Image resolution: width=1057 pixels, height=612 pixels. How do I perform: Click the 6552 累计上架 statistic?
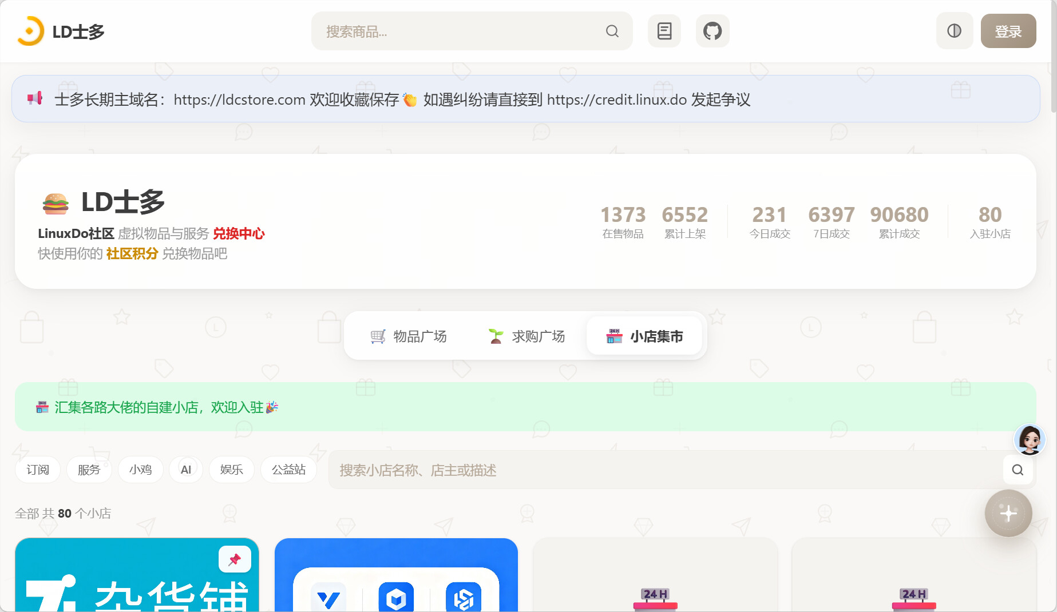point(685,222)
